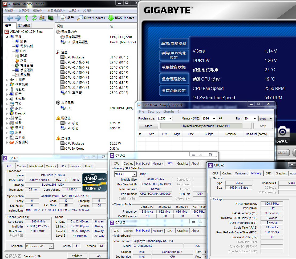Click the users icon in AIDA64 toolbar
The image size is (296, 259).
tap(42, 18)
